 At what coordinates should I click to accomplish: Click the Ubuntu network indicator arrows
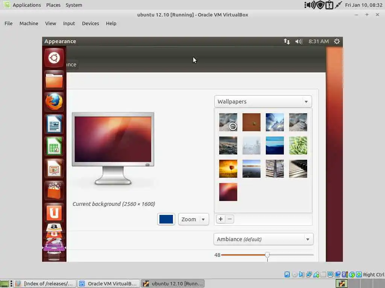287,41
